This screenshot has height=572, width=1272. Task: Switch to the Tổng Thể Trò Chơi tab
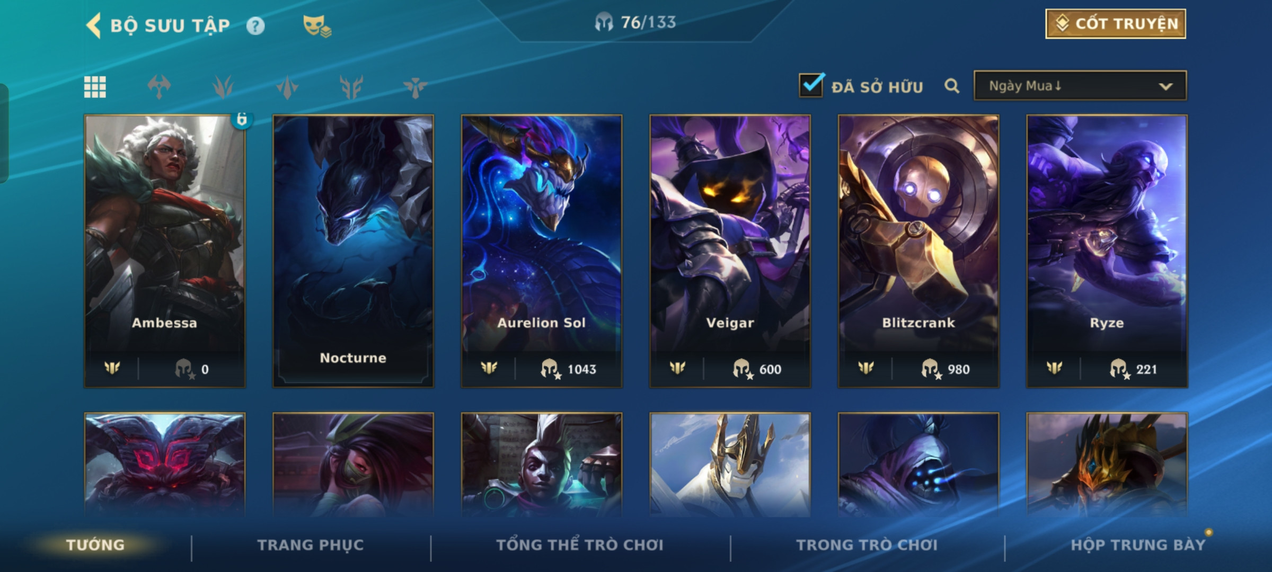click(580, 545)
